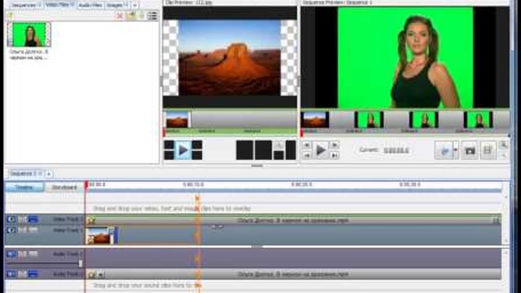The height and width of the screenshot is (293, 521).
Task: Click the Sequence Preview video image
Action: pos(405,57)
